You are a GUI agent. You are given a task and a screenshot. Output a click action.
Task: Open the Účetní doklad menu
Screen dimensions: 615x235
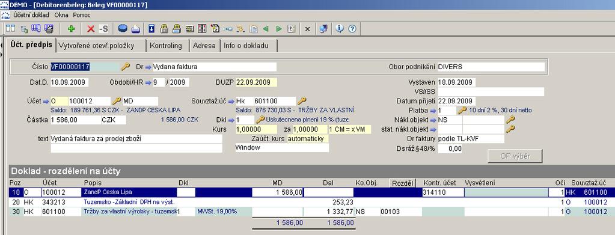click(31, 15)
